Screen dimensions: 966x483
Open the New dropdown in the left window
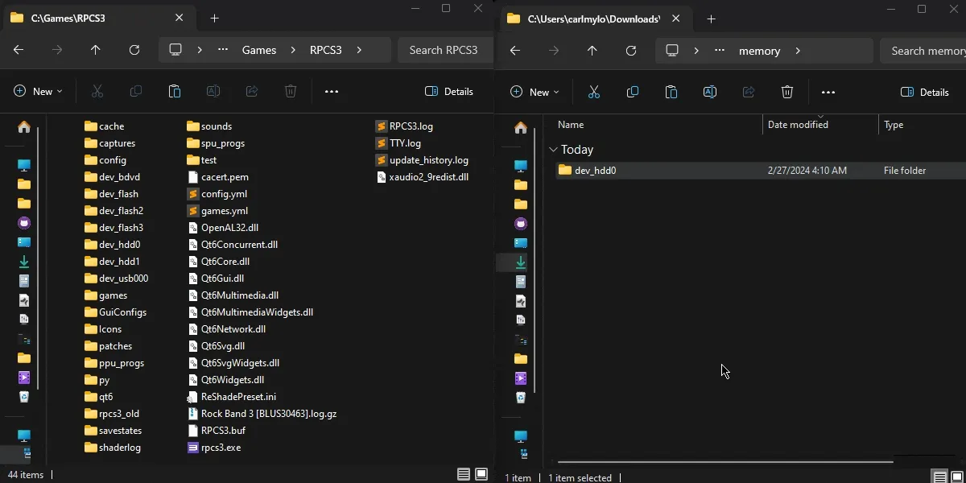(37, 91)
